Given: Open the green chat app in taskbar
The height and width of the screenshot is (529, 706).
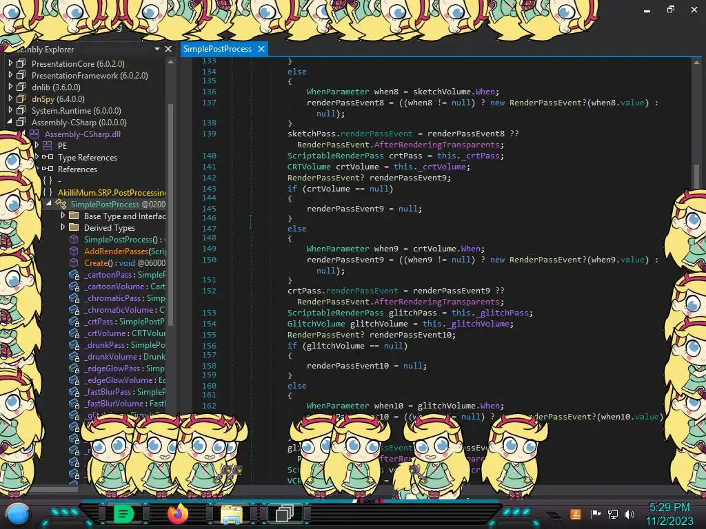Looking at the screenshot, I should click(123, 513).
